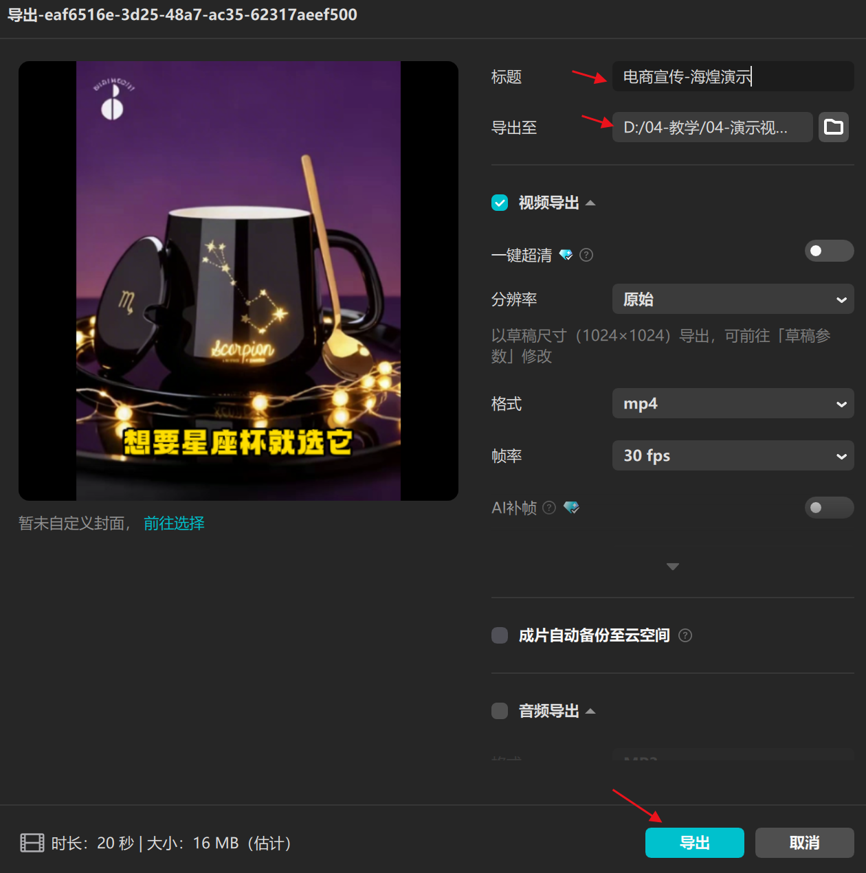Viewport: 866px width, 873px height.
Task: Click the film strip icon near 时长
Action: click(32, 843)
